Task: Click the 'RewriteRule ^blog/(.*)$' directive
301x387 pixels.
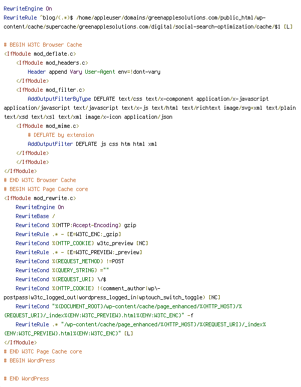Action: point(38,18)
